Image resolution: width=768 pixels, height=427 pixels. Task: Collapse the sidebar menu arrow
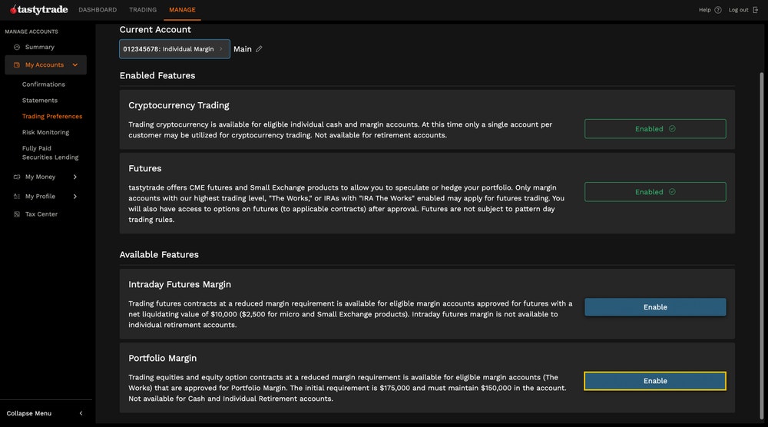81,413
